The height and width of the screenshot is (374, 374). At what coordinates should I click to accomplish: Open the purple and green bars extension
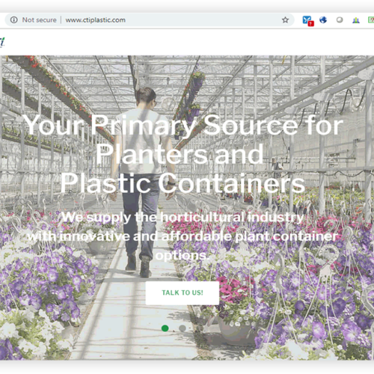point(356,20)
